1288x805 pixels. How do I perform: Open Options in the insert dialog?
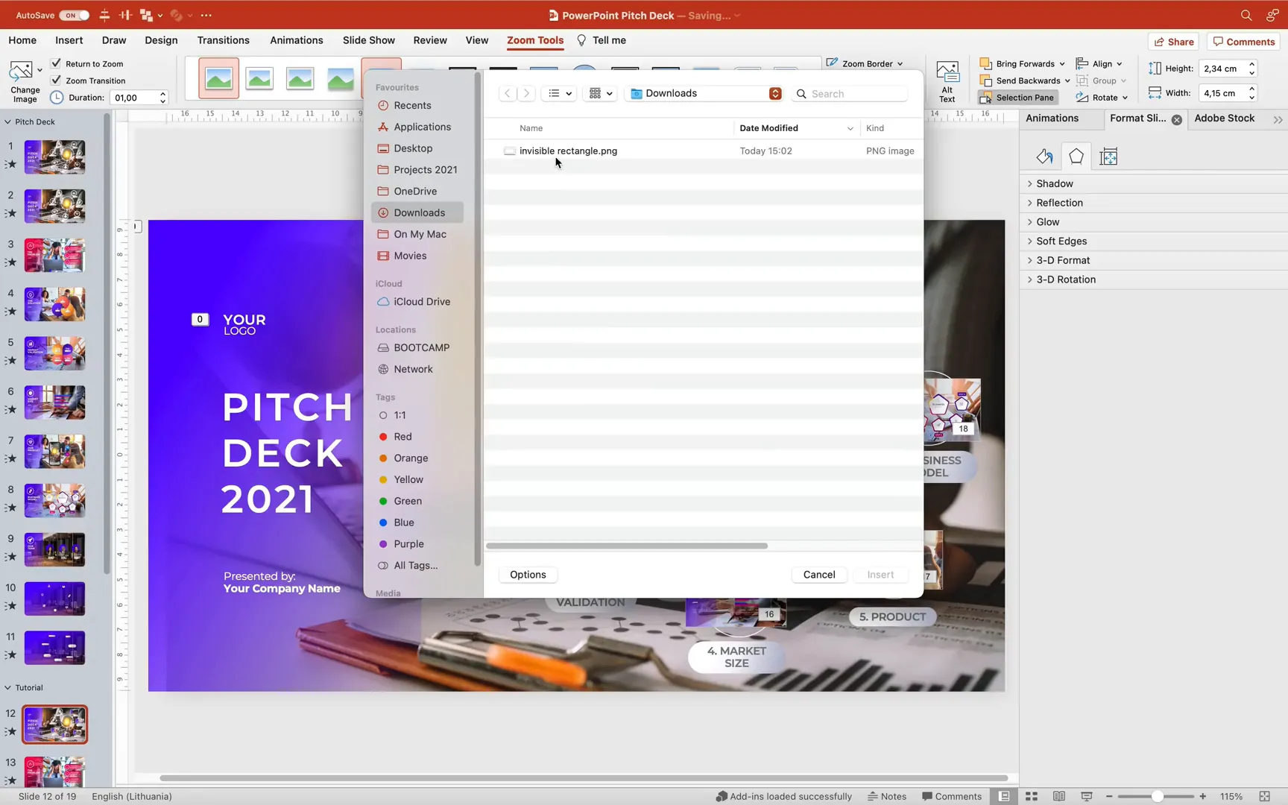527,574
